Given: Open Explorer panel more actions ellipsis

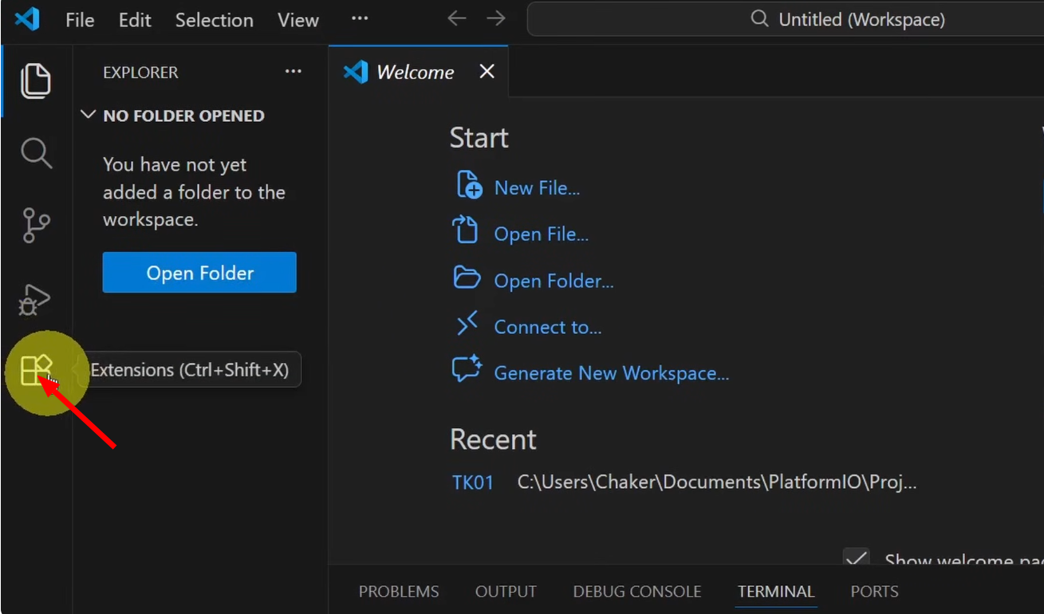Looking at the screenshot, I should 294,72.
